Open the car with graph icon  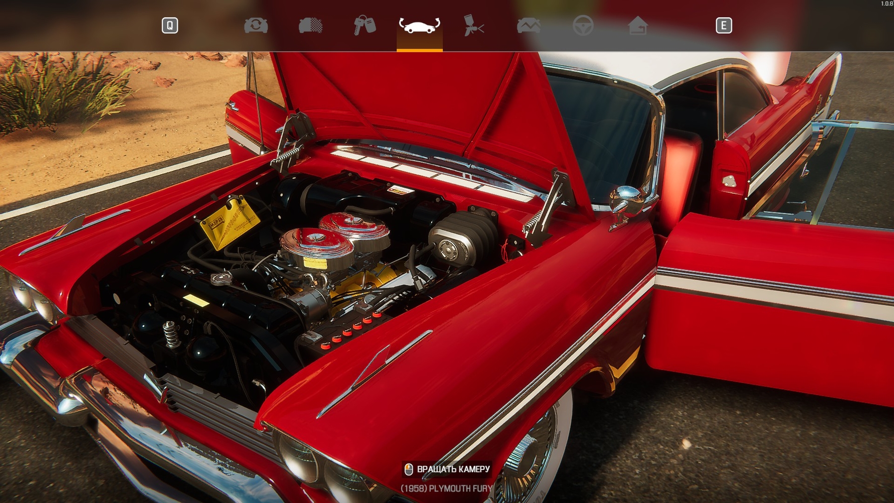pos(528,25)
